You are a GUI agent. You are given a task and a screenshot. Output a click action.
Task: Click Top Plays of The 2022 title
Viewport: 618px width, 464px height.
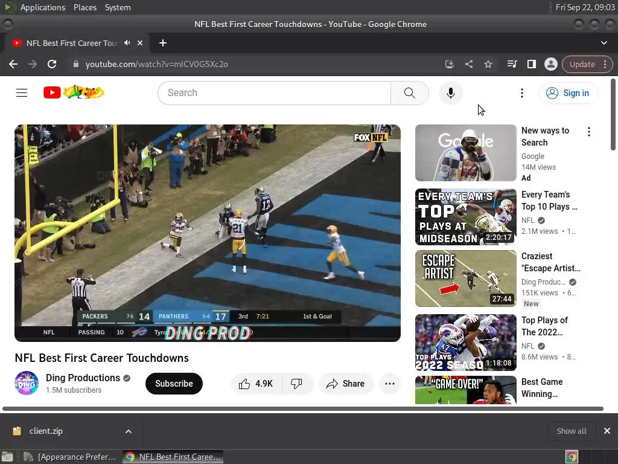(545, 326)
